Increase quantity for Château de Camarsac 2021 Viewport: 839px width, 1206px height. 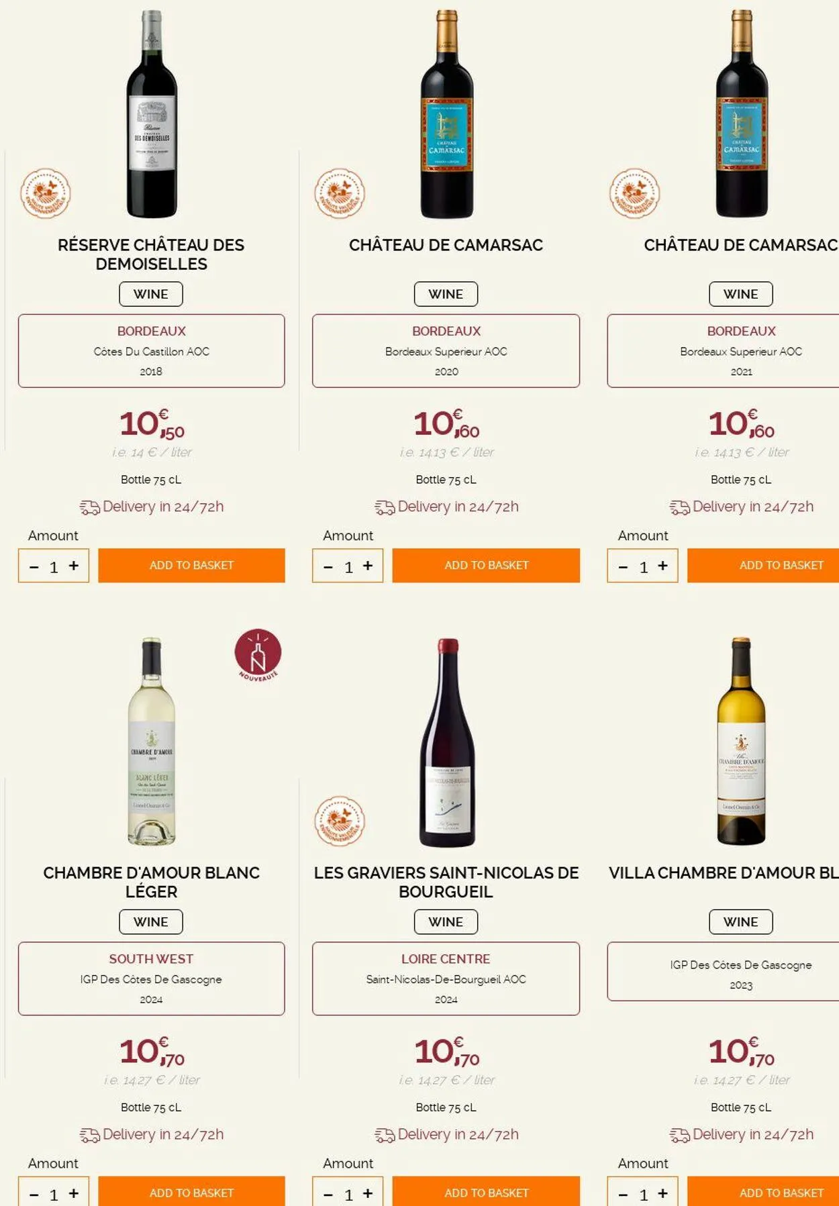(x=662, y=566)
